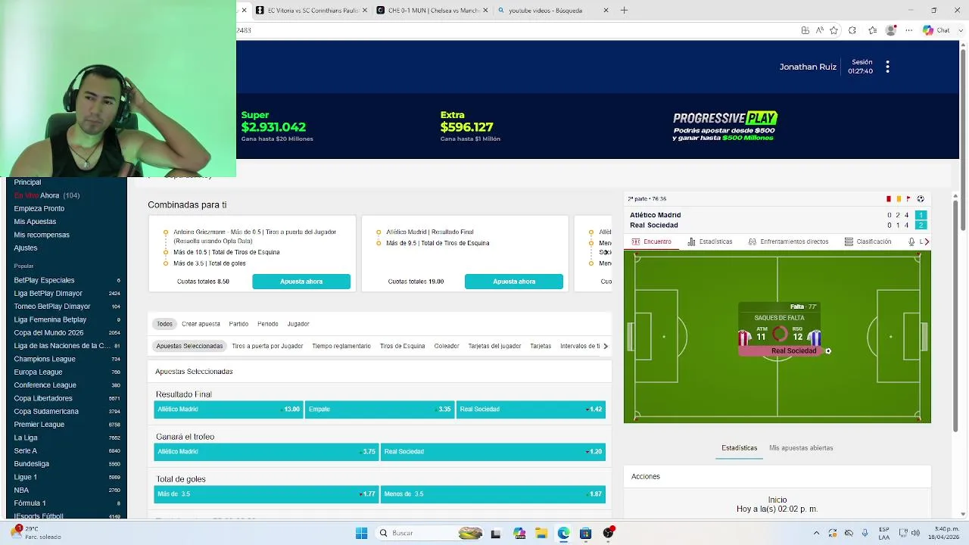Select Crear apuesta filter
Screen dimensions: 969x545
pos(201,324)
